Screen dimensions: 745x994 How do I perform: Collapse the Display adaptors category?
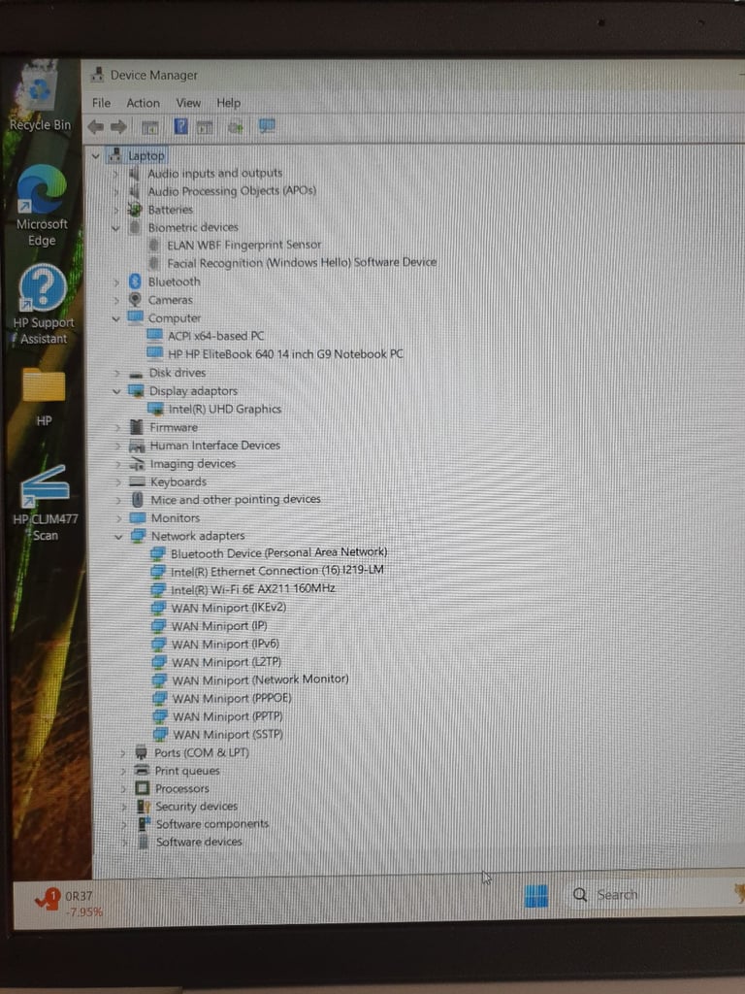pyautogui.click(x=116, y=392)
